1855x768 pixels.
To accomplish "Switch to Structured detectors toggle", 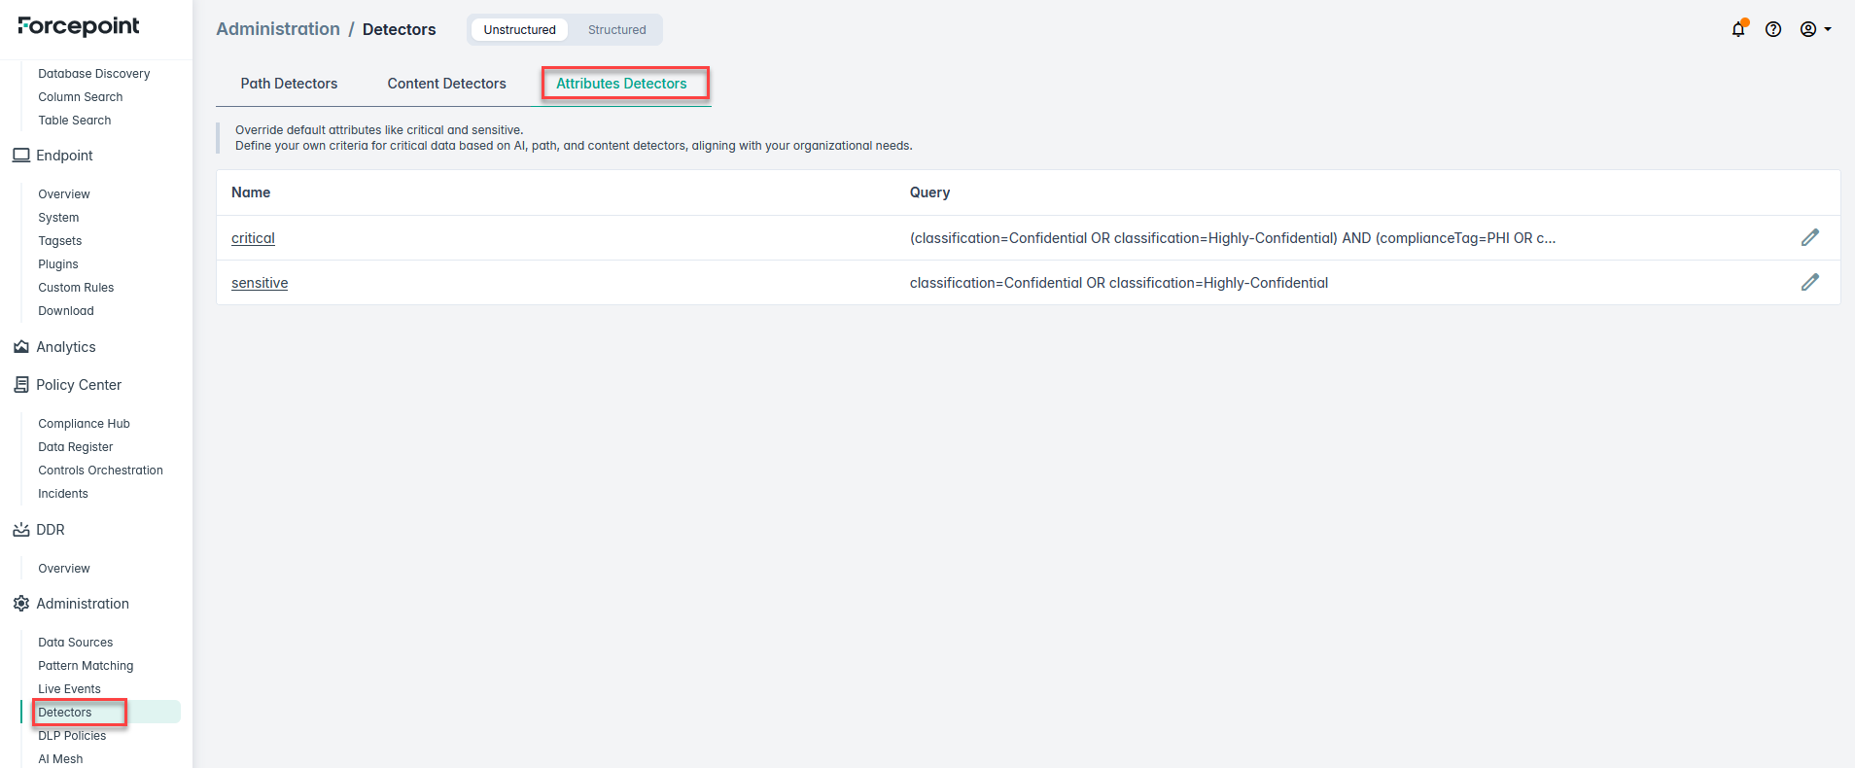I will (x=616, y=30).
